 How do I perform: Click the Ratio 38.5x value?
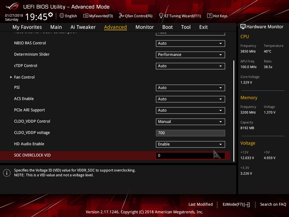coord(268,67)
